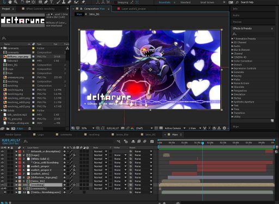Select the Puppet Pin tool

tap(83, 2)
